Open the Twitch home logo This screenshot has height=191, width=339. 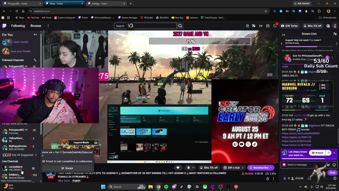point(4,26)
